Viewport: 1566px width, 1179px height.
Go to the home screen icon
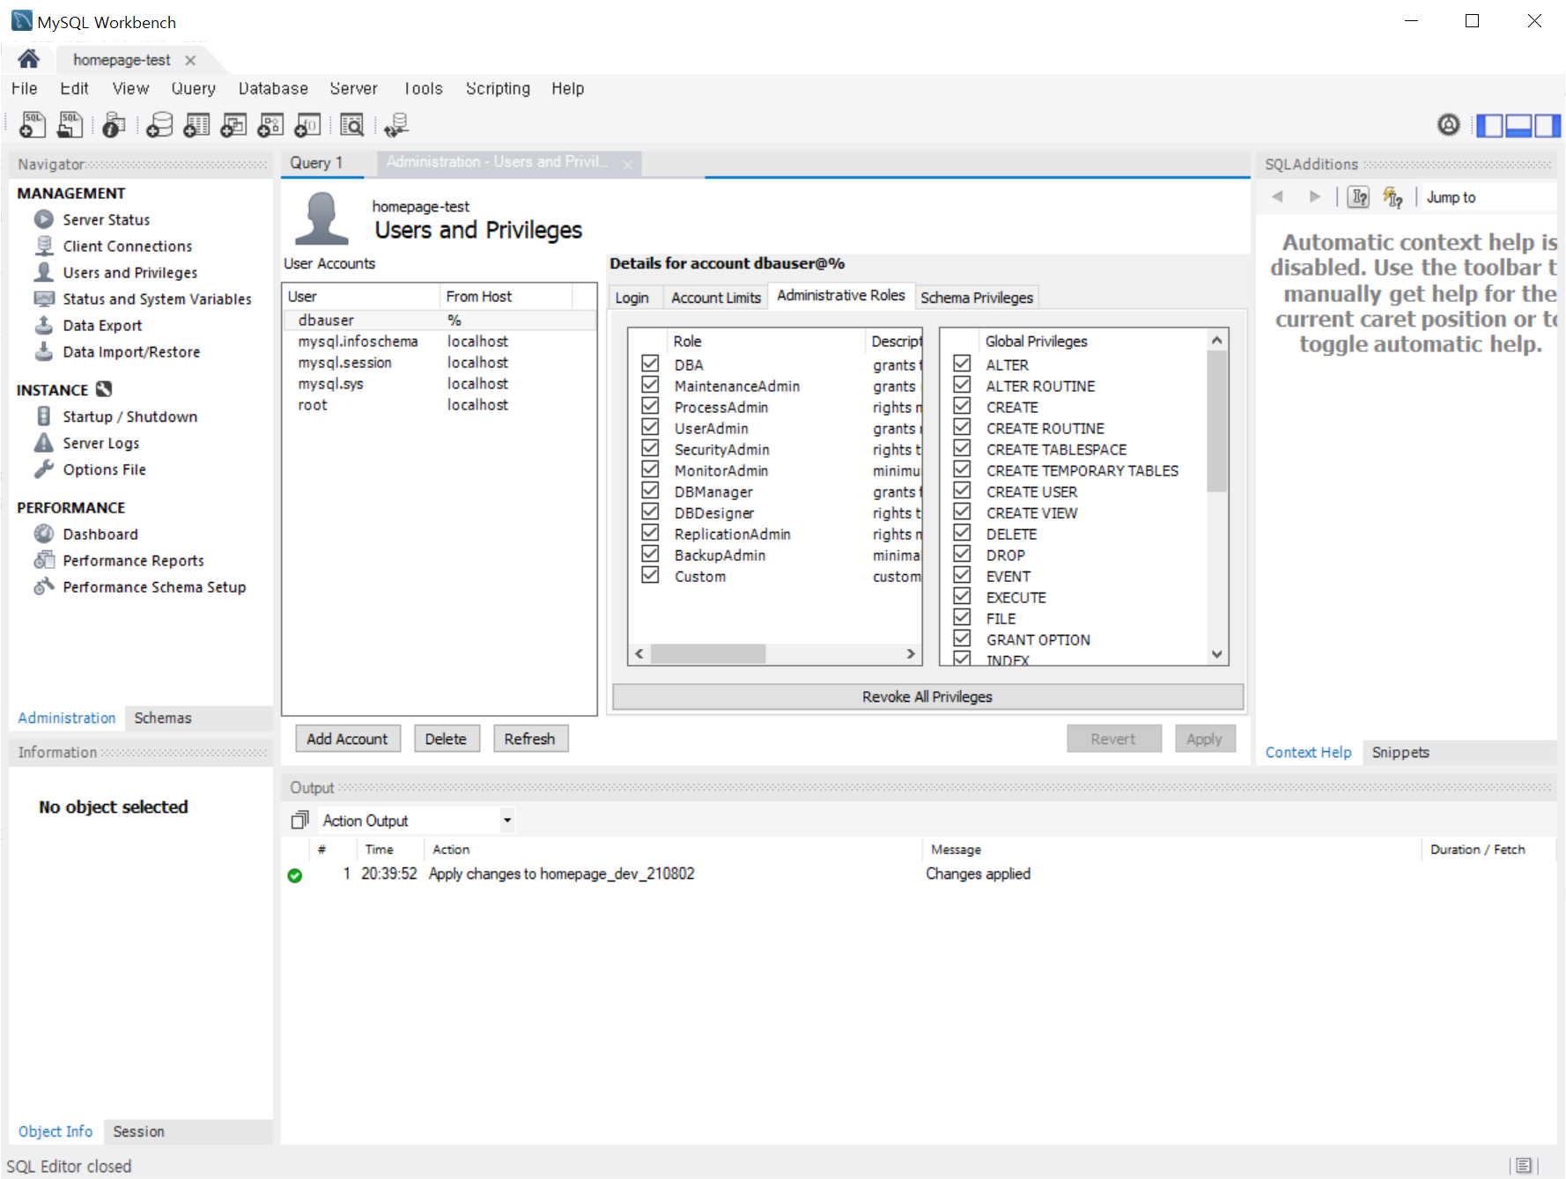[x=28, y=59]
